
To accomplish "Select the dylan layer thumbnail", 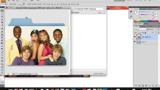I will tap(139, 37).
